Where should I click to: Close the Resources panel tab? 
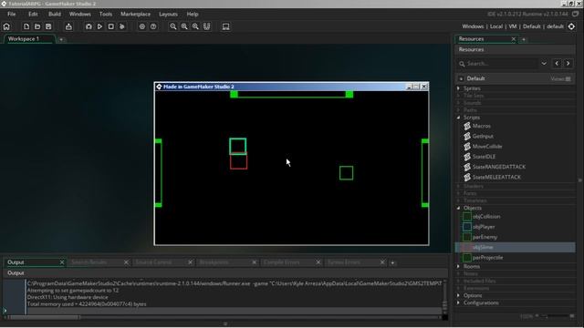tap(514, 39)
